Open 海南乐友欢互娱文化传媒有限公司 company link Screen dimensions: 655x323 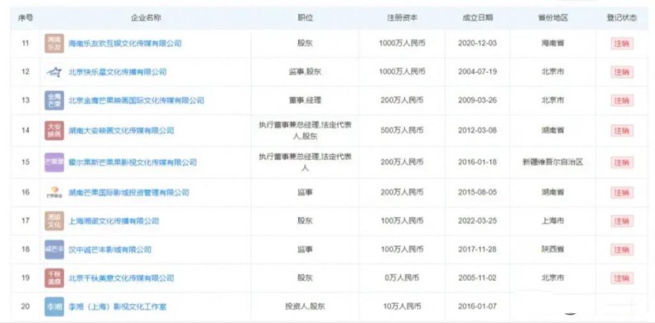point(125,43)
